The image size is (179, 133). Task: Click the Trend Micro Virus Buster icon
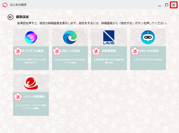click(x=31, y=83)
